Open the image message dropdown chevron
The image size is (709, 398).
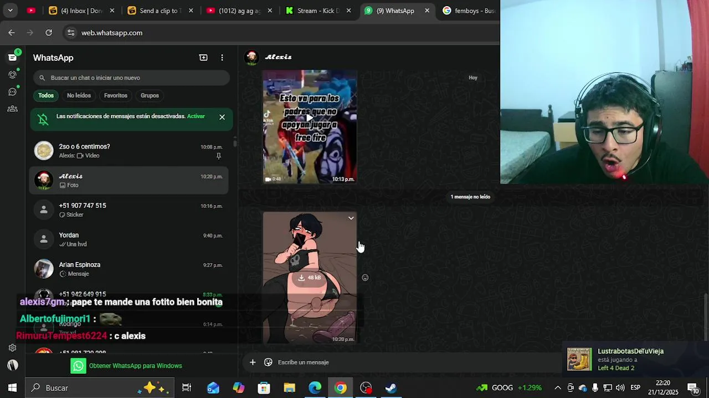coord(351,218)
